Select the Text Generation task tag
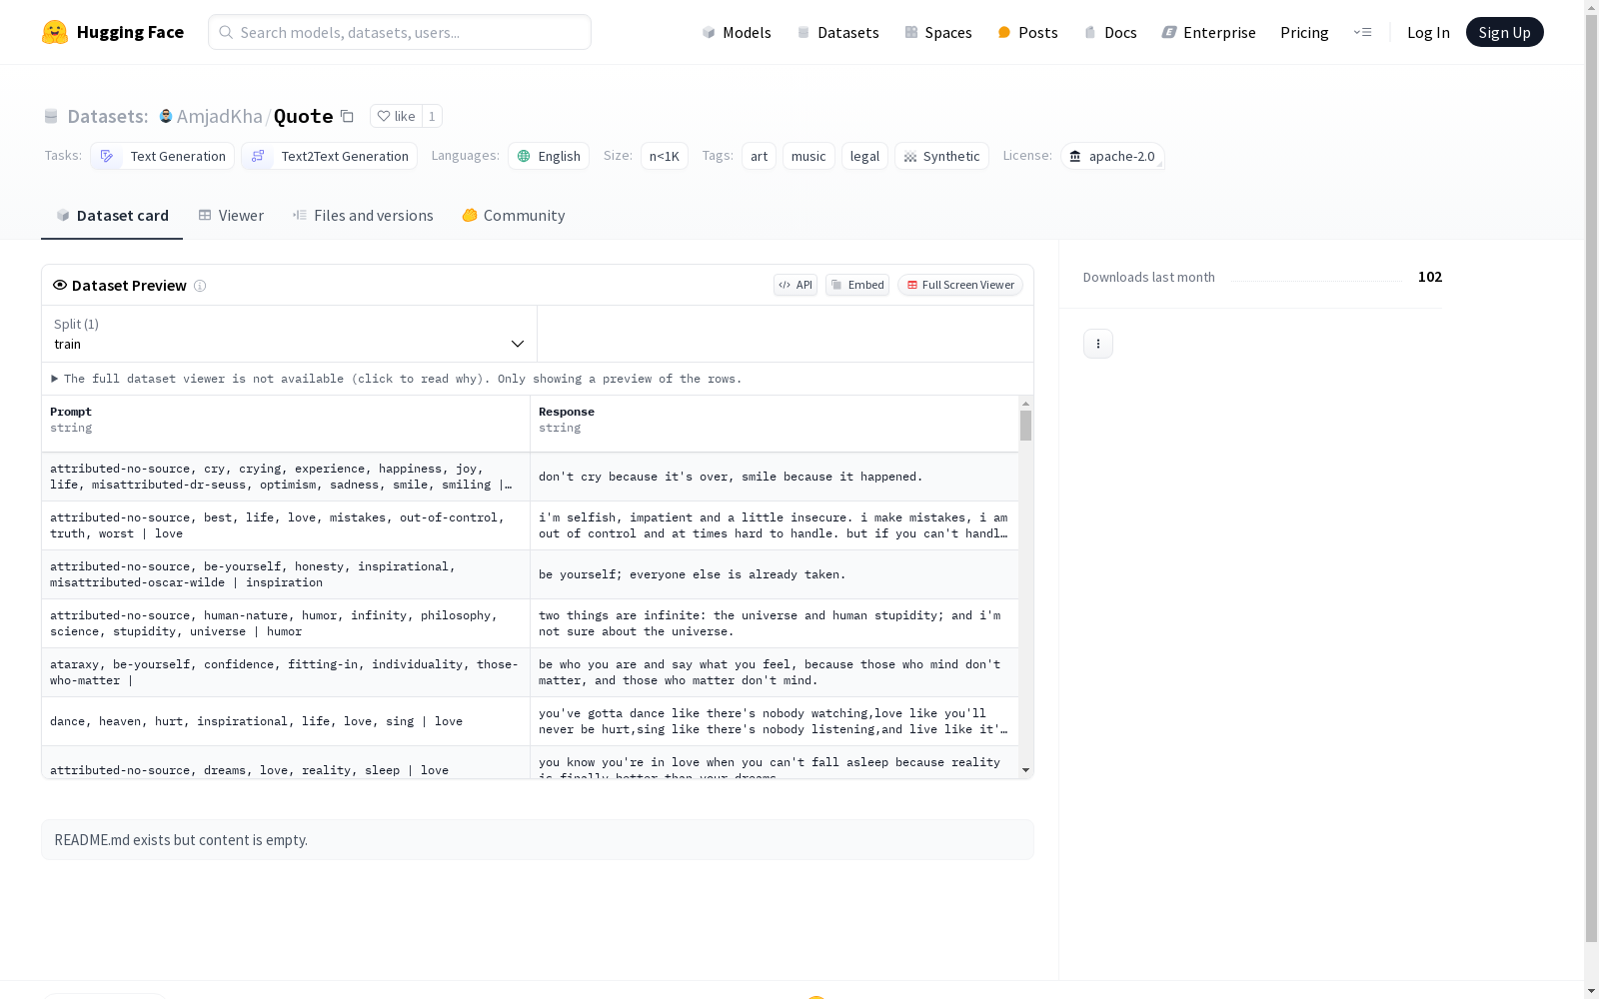Image resolution: width=1599 pixels, height=999 pixels. 163,156
